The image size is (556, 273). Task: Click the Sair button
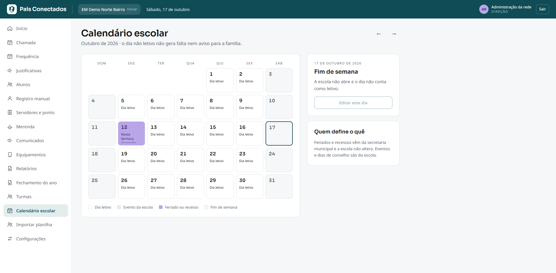click(542, 9)
